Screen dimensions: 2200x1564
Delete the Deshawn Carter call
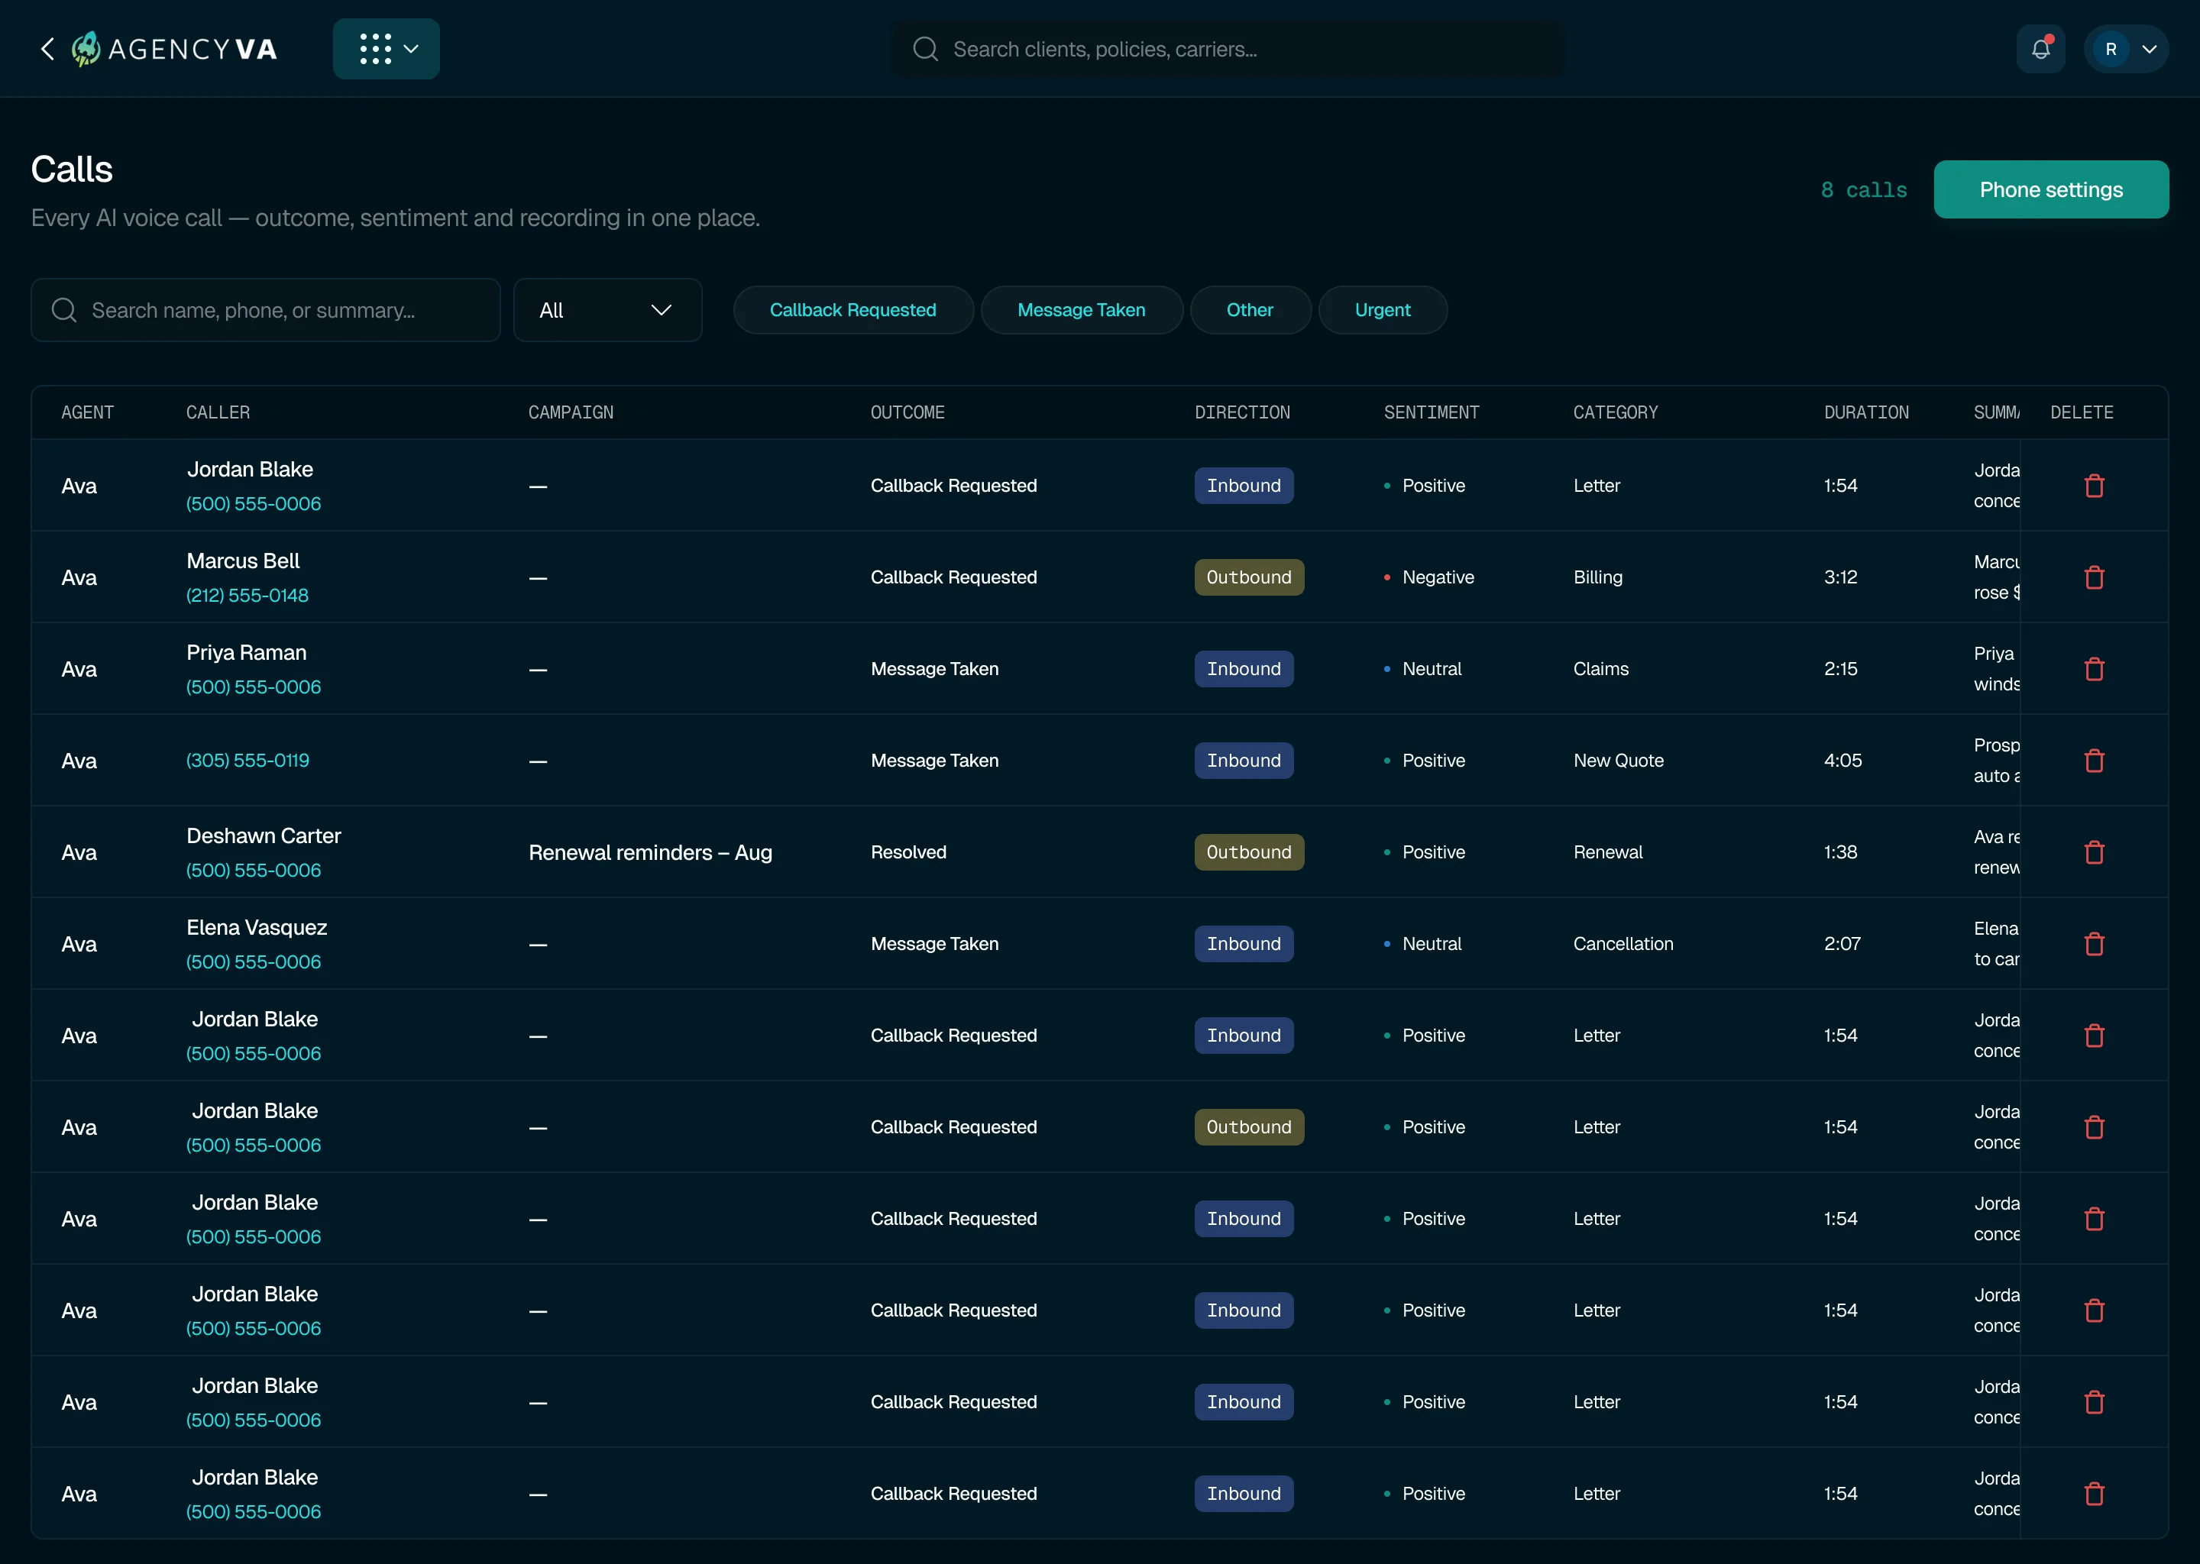2094,852
